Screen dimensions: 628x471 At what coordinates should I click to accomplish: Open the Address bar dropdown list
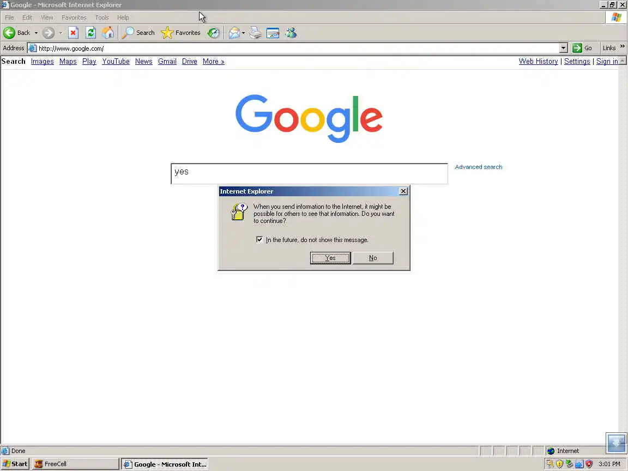[x=564, y=48]
